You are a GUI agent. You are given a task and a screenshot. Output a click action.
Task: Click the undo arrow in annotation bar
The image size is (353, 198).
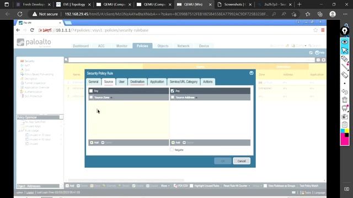[x=345, y=92]
